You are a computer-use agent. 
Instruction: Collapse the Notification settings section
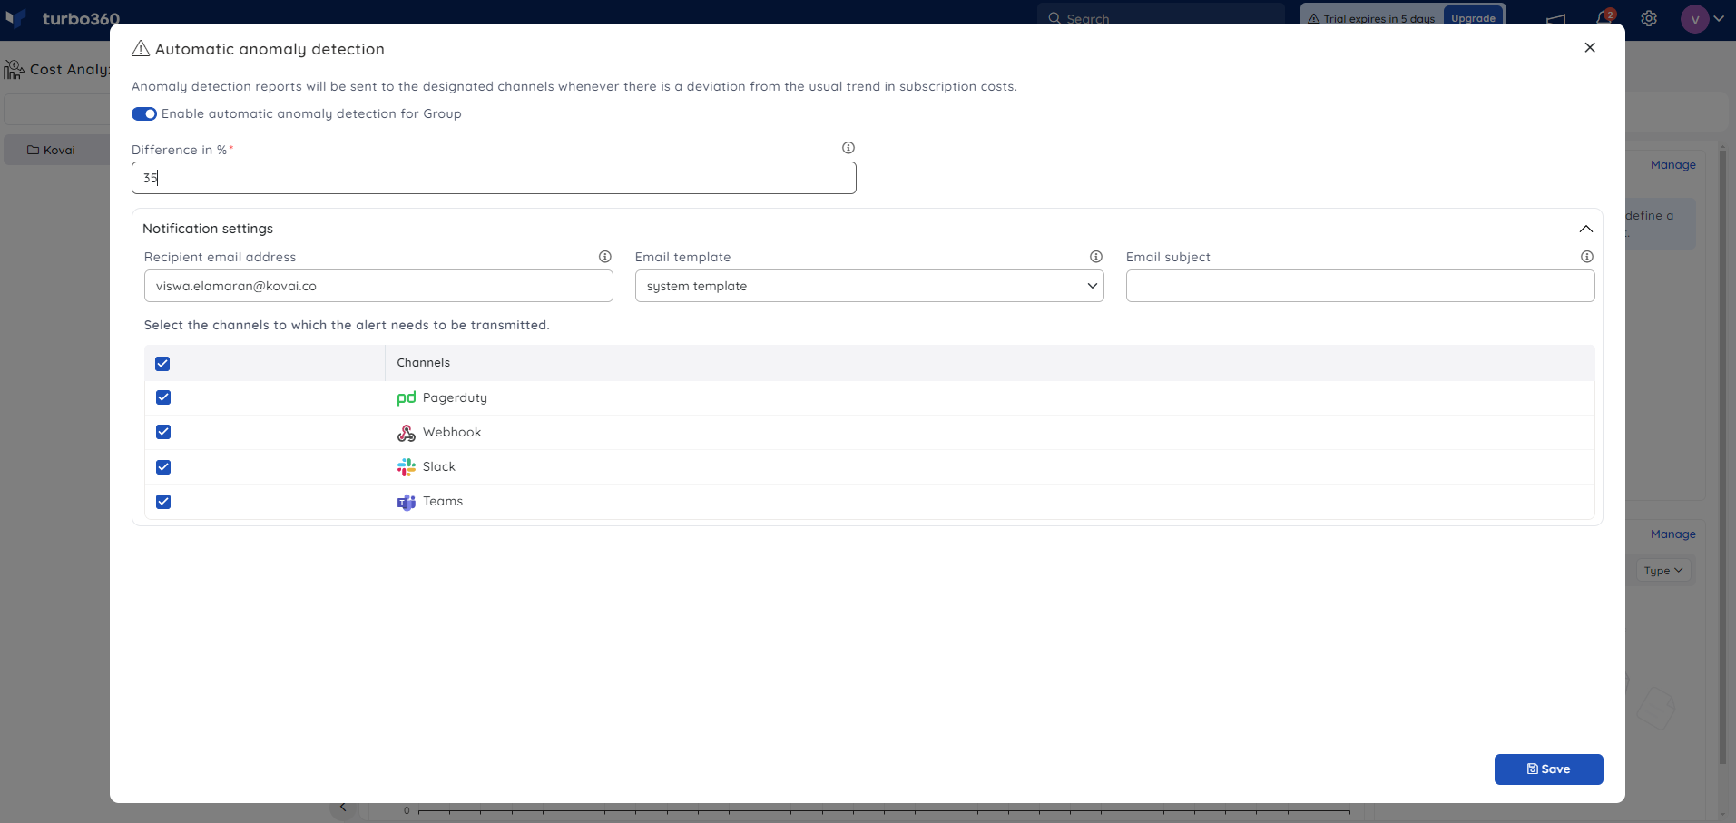pyautogui.click(x=1585, y=229)
